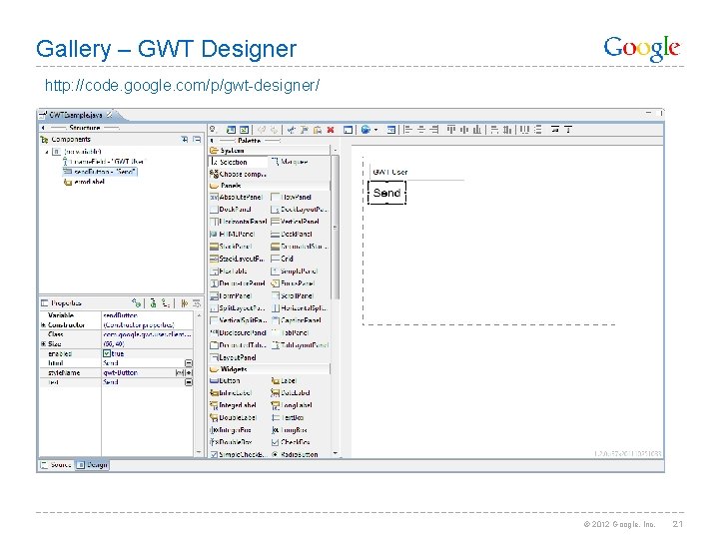Click the scroll down arrow at the palette bottom
This screenshot has width=719, height=539.
336,453
